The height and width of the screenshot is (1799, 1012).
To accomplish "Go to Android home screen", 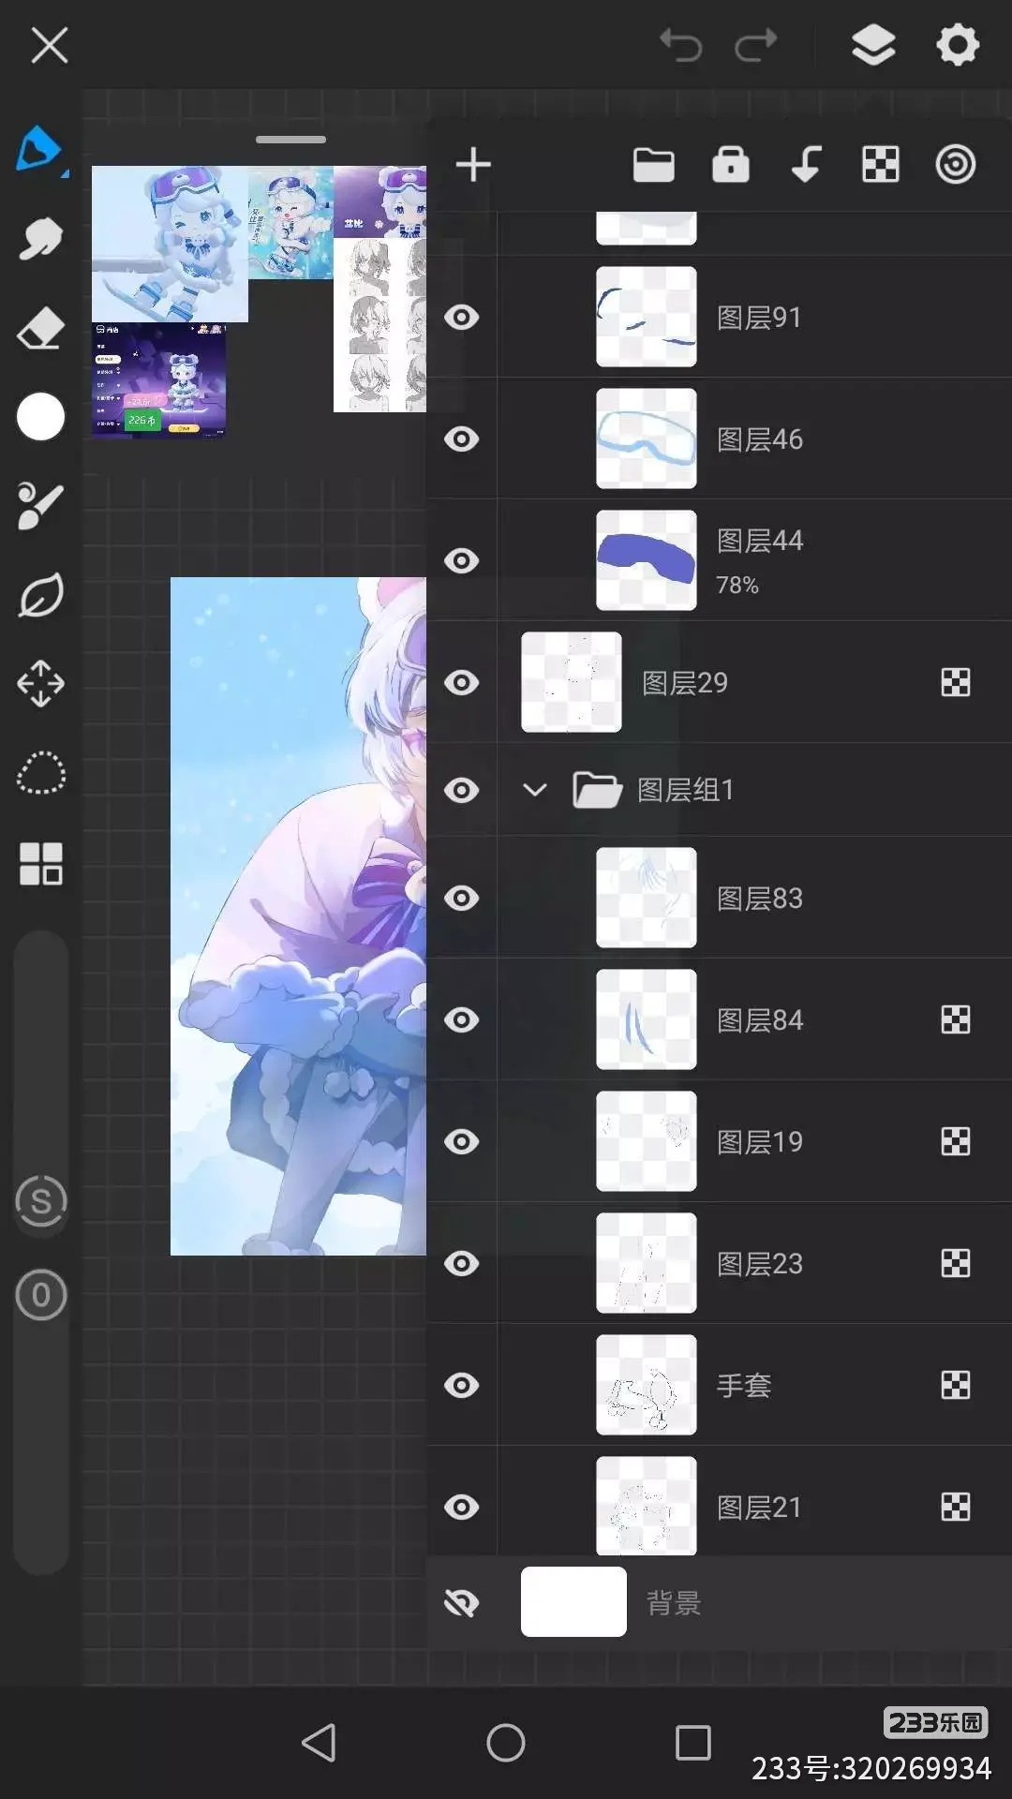I will pos(506,1743).
